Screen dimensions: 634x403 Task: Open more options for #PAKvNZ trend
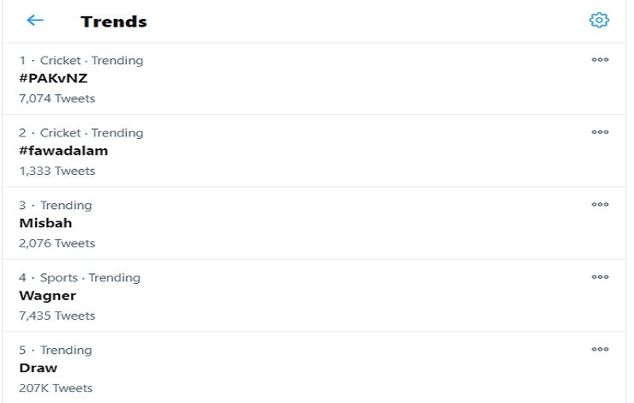600,60
